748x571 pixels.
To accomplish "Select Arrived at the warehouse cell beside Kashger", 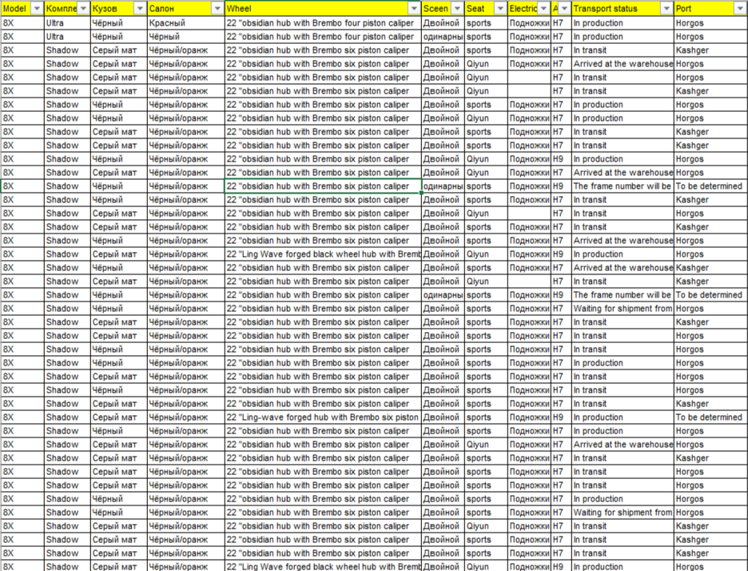I will [x=623, y=268].
